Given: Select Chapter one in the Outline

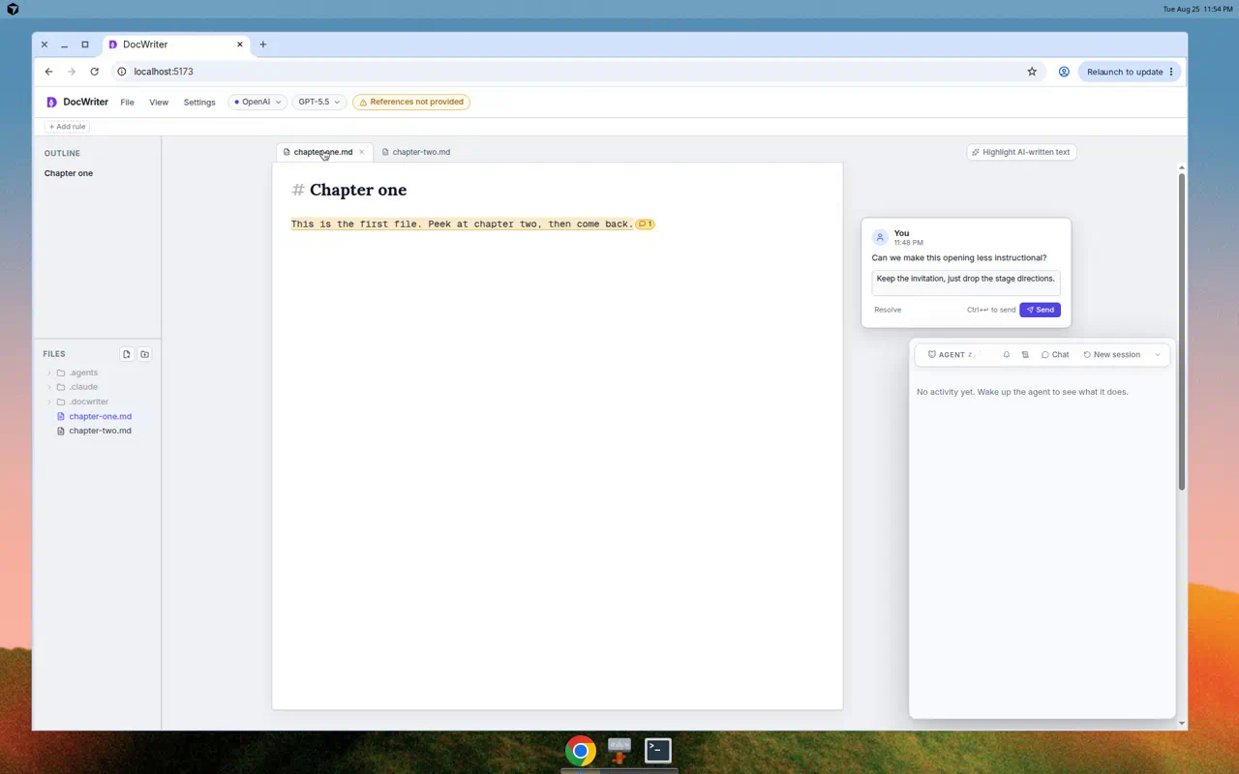Looking at the screenshot, I should click(69, 173).
